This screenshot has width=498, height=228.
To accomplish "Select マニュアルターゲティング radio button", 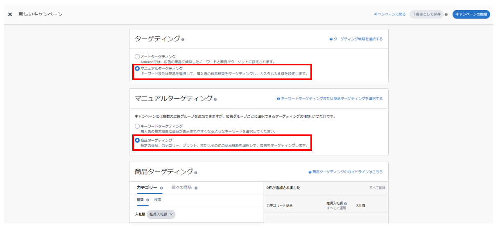I will click(137, 69).
